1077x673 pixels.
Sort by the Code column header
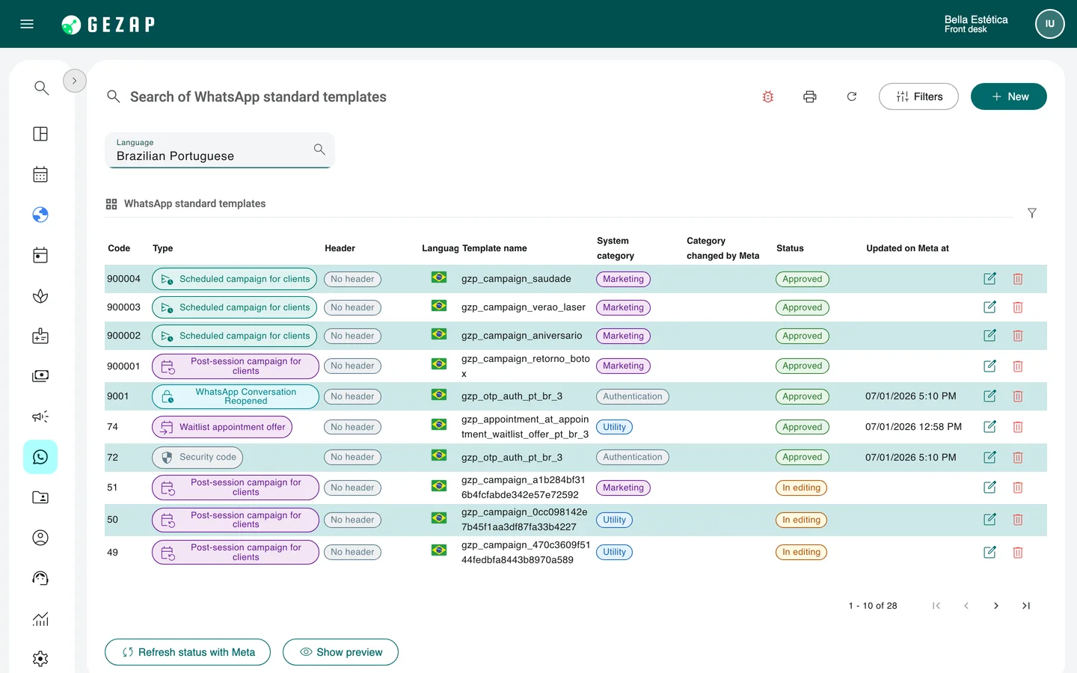tap(119, 248)
